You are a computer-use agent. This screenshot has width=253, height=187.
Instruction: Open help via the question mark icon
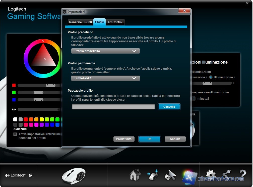tap(242, 174)
